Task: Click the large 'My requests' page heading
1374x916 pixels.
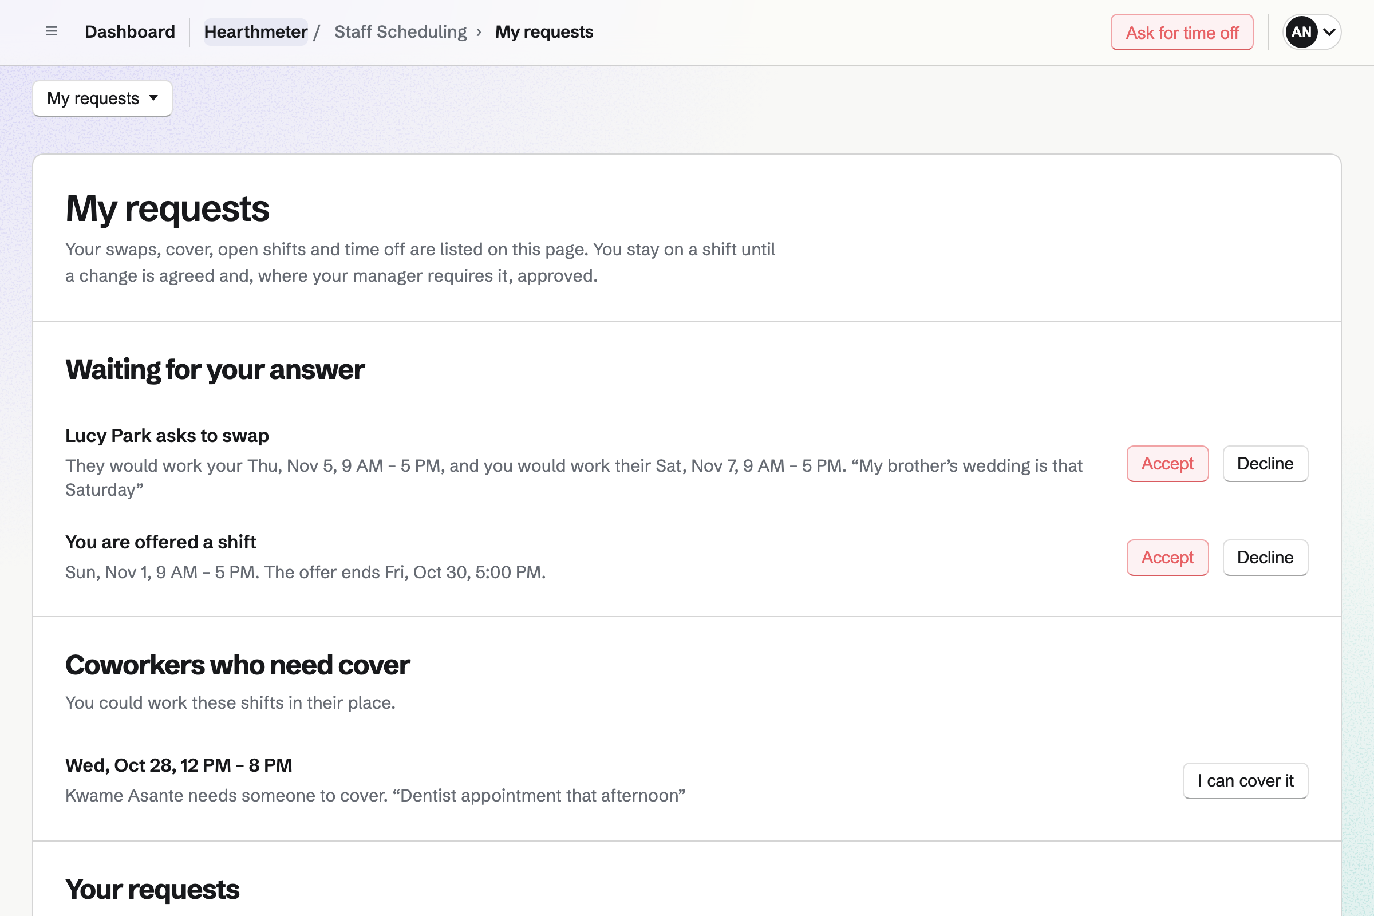Action: (x=167, y=209)
